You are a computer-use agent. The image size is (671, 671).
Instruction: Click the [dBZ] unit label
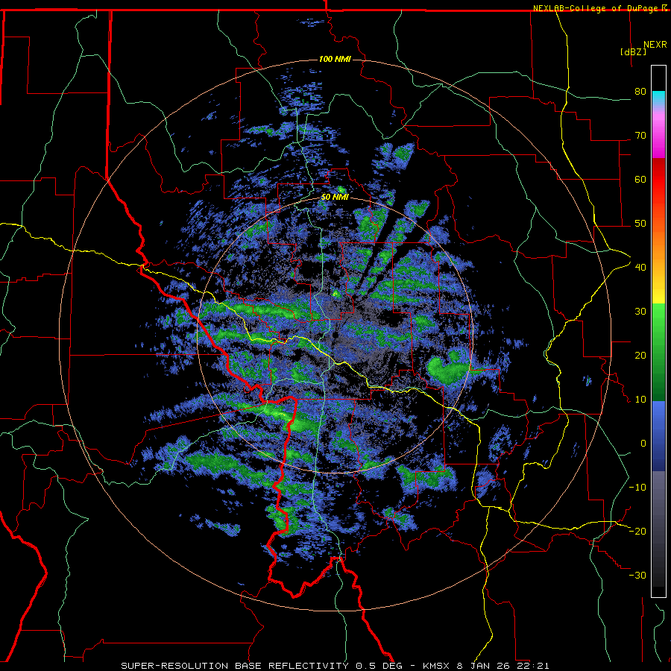coord(633,51)
